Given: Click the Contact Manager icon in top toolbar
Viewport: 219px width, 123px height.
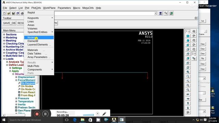Looking at the screenshot, I should (171, 13).
